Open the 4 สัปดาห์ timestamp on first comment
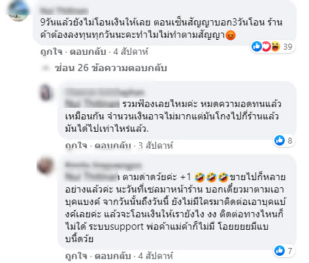 point(131,52)
